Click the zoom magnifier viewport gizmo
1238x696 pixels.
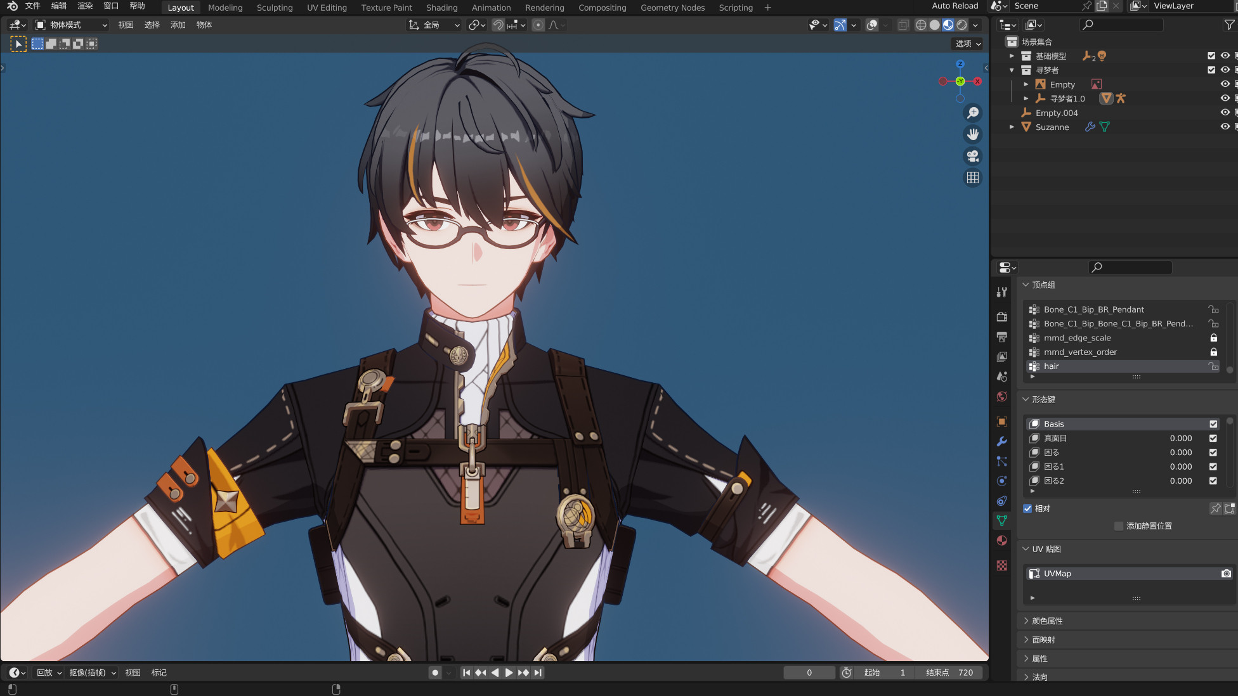click(972, 113)
